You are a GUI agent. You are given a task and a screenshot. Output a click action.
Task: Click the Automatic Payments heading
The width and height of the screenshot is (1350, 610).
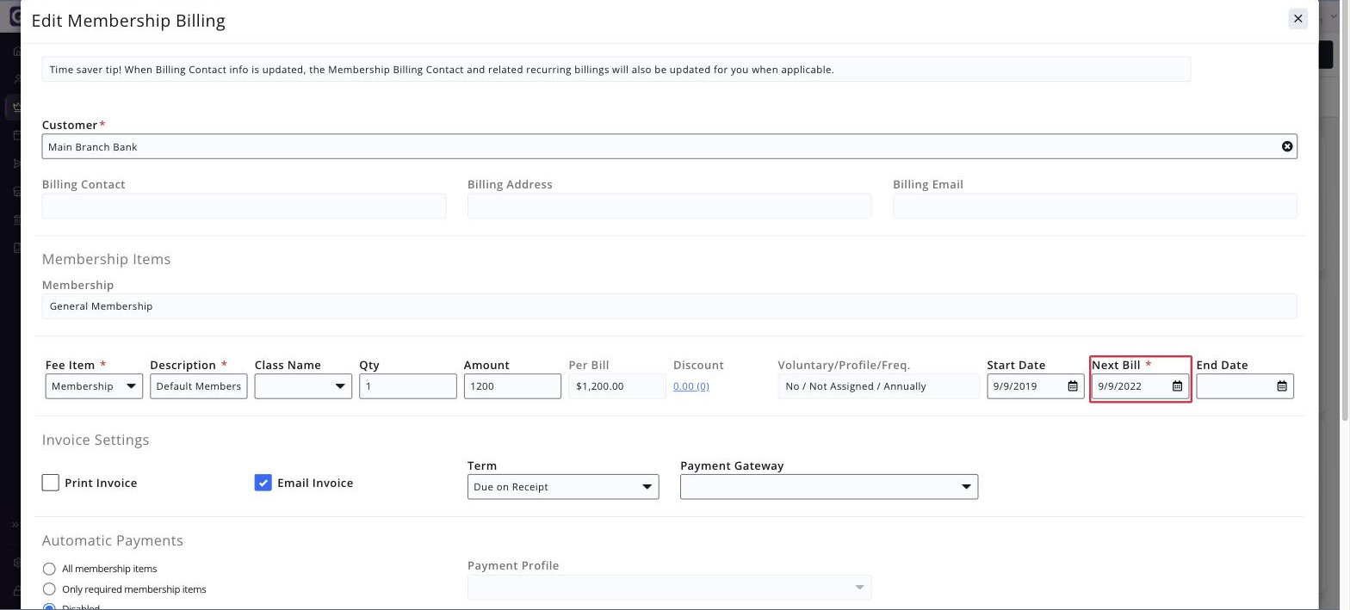pos(113,540)
